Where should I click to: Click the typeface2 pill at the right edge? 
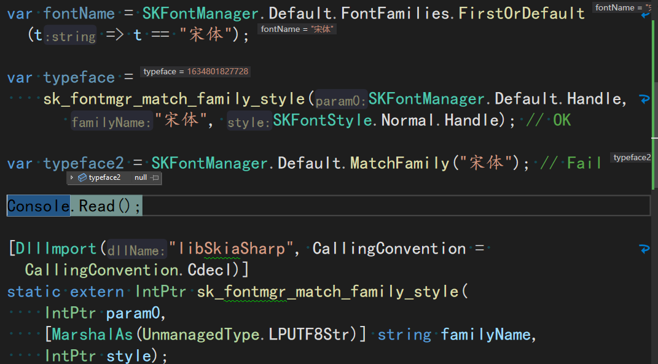[632, 157]
